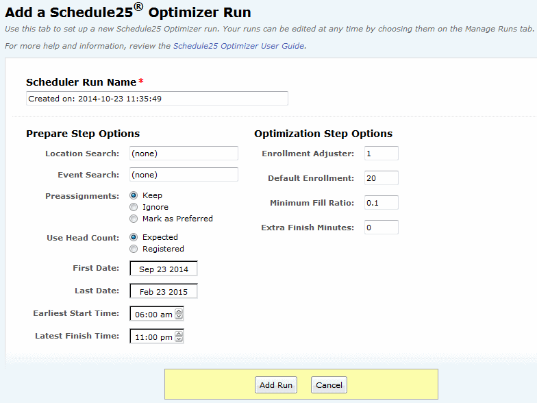Edit the Minimum Fill Ratio field
Viewport: 537px width, 403px height.
click(381, 203)
